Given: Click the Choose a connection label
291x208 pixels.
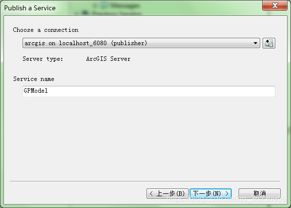Looking at the screenshot, I should (46, 30).
